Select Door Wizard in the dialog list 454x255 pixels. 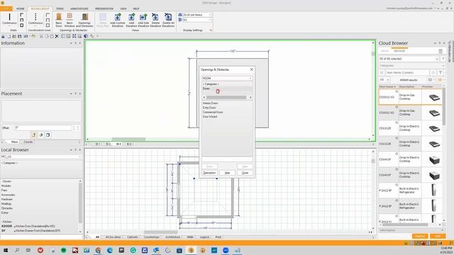coord(210,116)
